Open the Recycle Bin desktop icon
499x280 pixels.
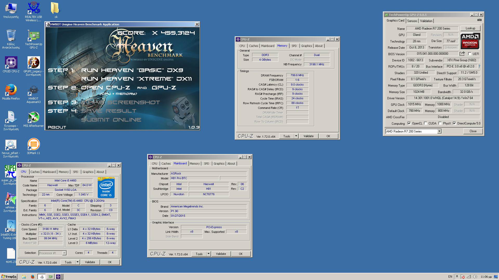[11, 39]
